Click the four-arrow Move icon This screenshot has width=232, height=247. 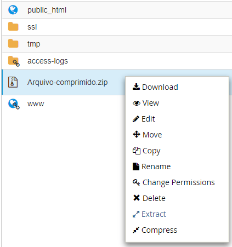pos(137,135)
